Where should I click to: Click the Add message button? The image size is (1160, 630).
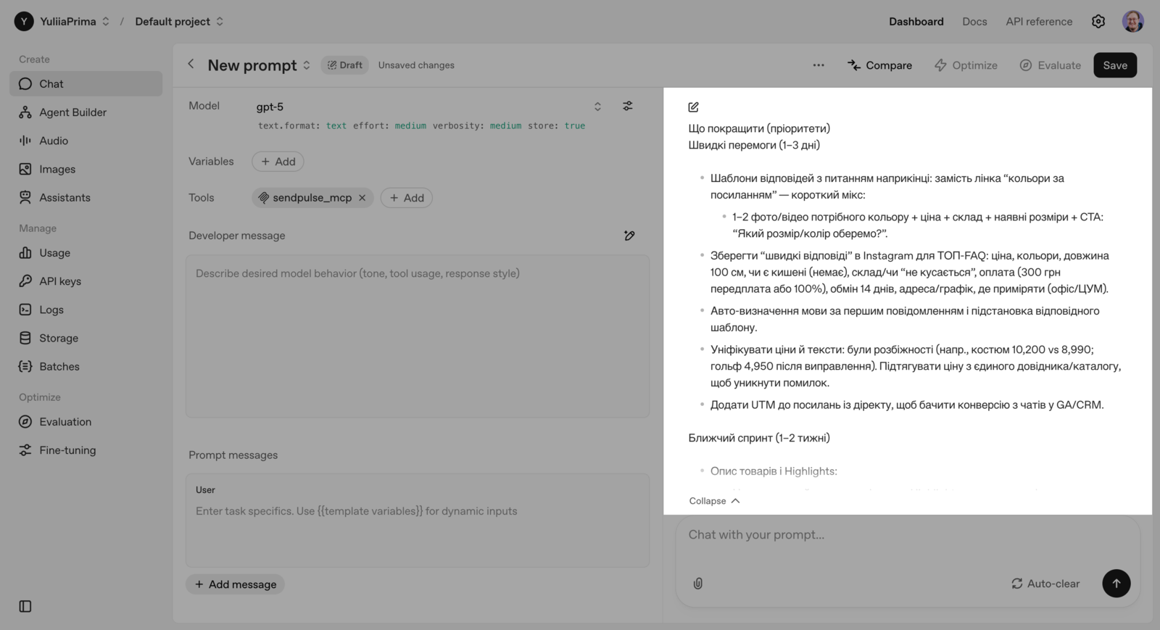point(236,584)
